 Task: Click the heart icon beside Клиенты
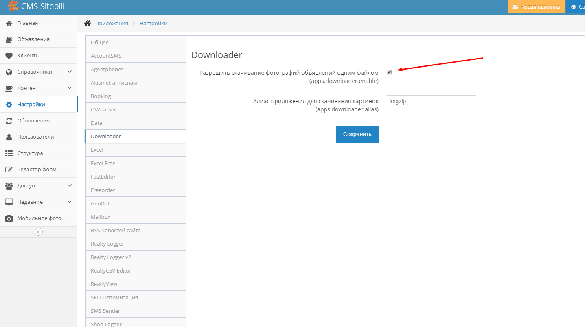(9, 56)
